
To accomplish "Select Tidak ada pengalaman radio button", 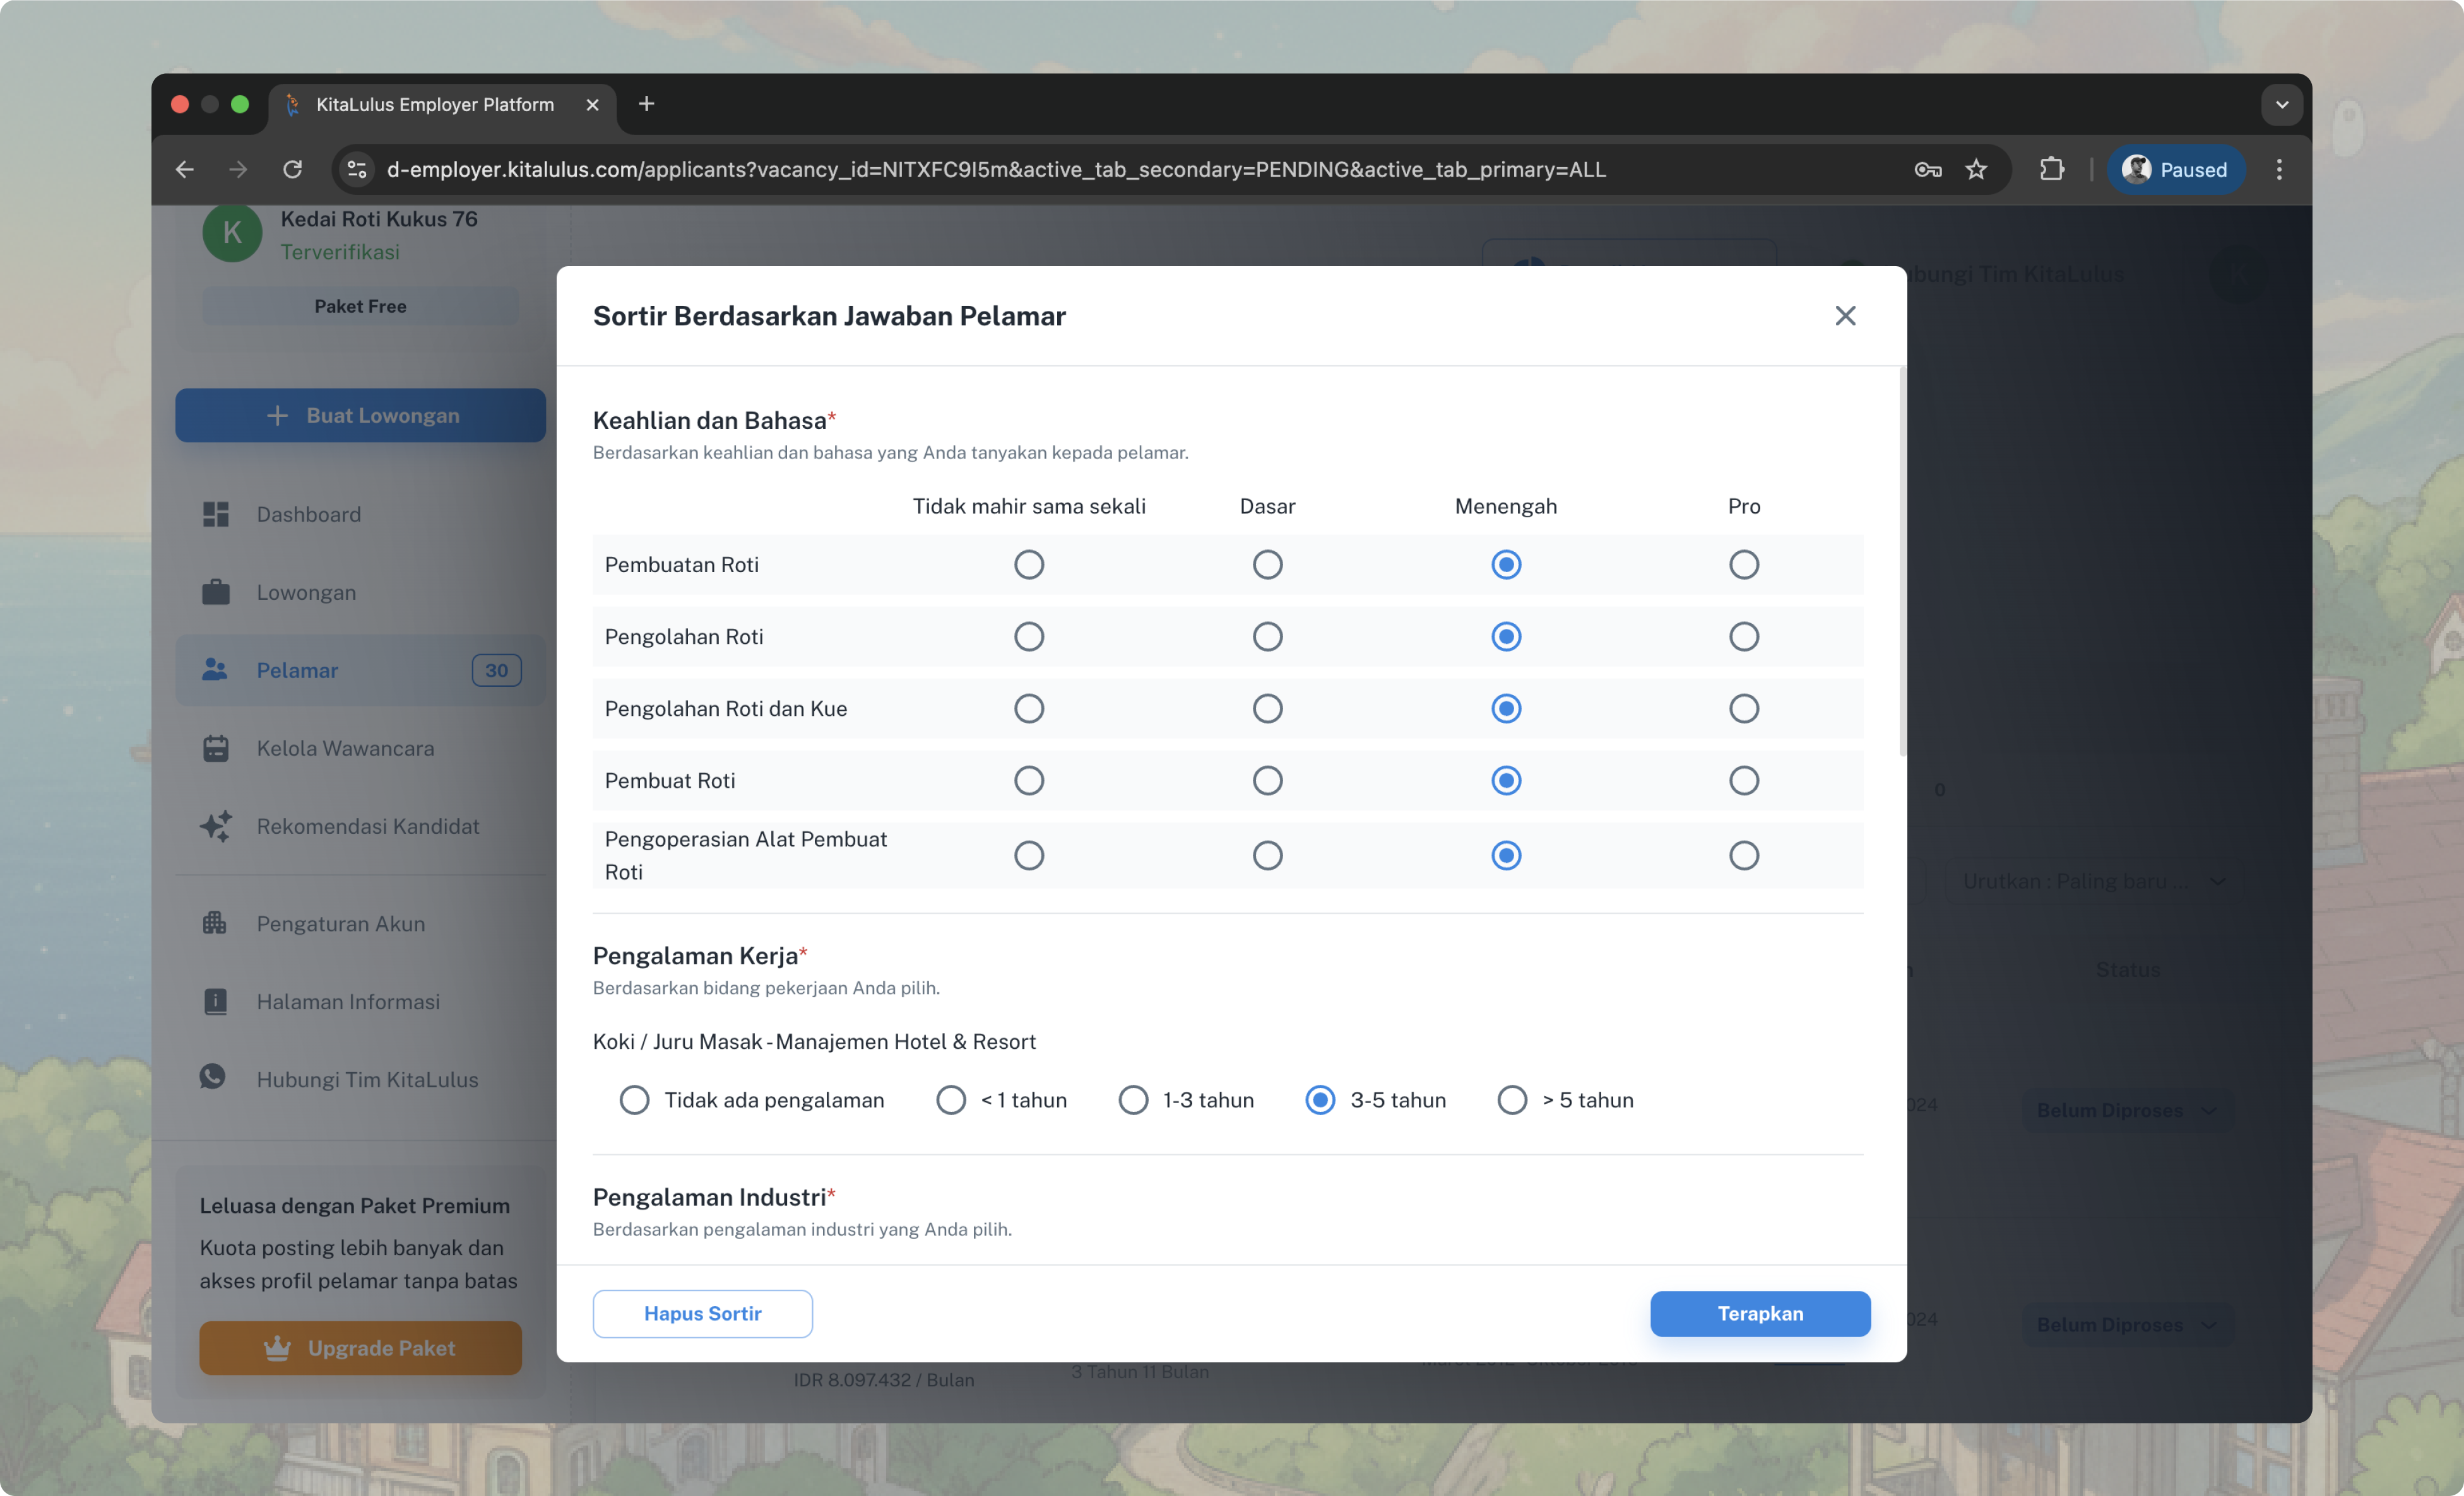I will tap(634, 1101).
